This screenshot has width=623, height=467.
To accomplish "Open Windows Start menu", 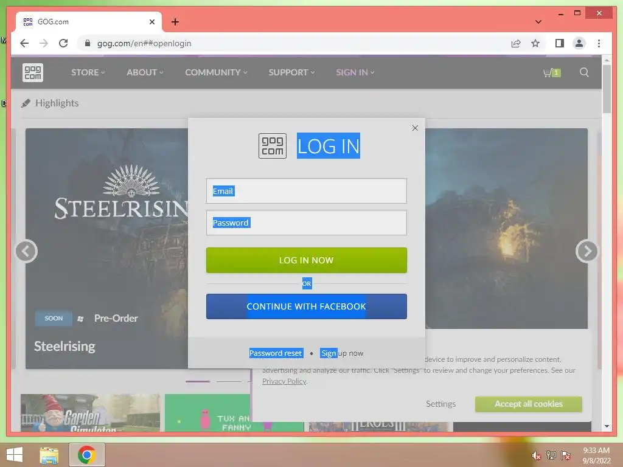I will [15, 455].
